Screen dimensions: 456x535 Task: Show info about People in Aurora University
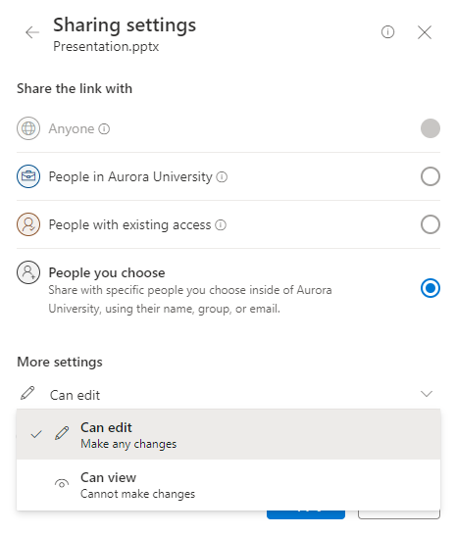[222, 177]
